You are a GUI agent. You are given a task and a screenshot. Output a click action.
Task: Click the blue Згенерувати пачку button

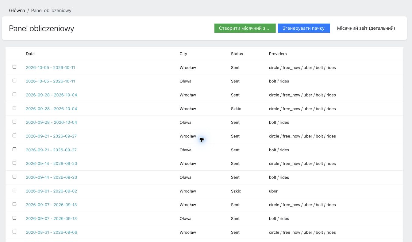[304, 28]
